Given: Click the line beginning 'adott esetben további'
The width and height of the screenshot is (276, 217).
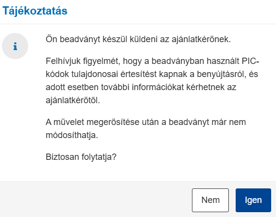Looking at the screenshot, I should click(x=141, y=87).
